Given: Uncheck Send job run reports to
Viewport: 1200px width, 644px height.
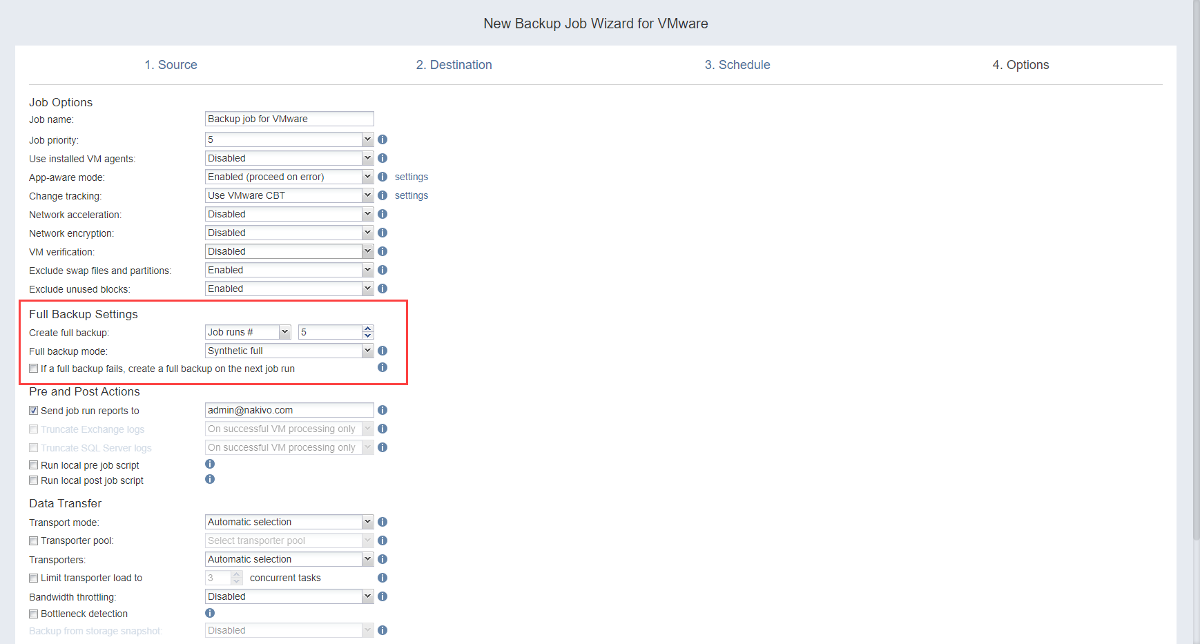Looking at the screenshot, I should (33, 411).
